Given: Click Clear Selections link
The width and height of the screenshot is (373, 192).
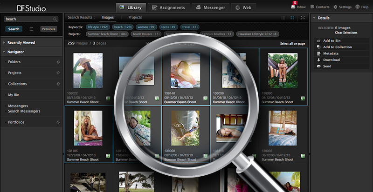Looking at the screenshot, I should [x=345, y=33].
